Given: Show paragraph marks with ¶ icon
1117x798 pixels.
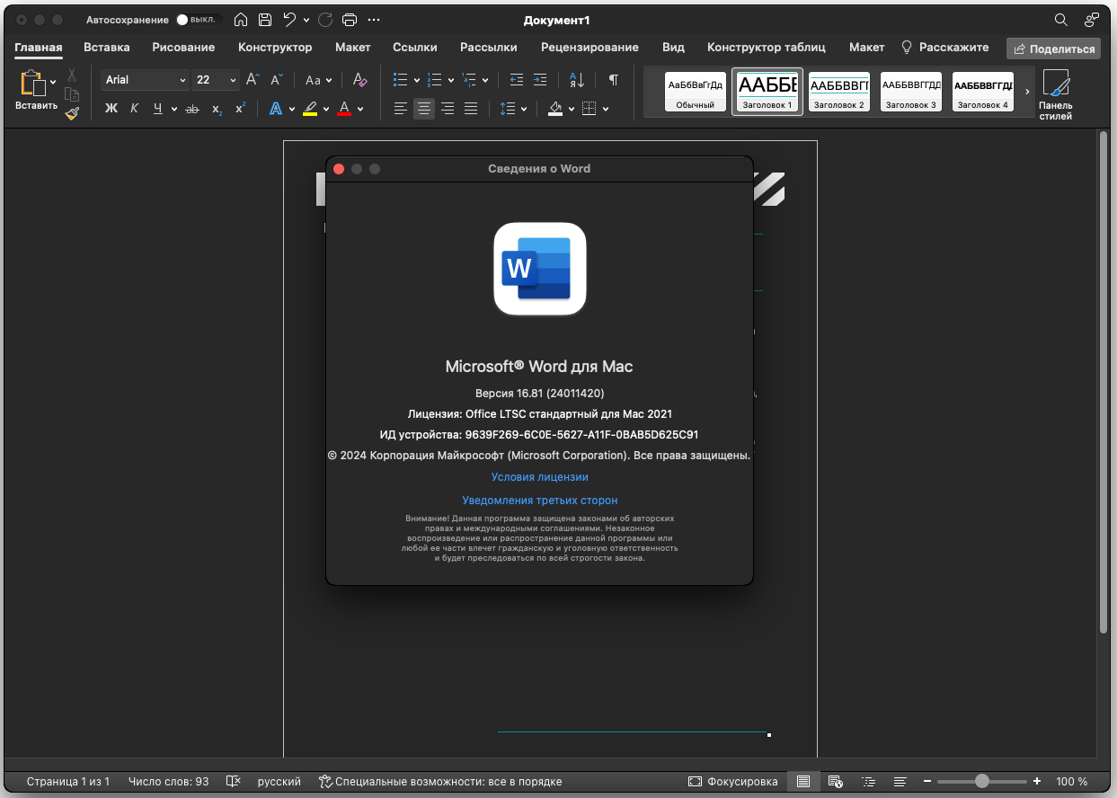Looking at the screenshot, I should 613,80.
